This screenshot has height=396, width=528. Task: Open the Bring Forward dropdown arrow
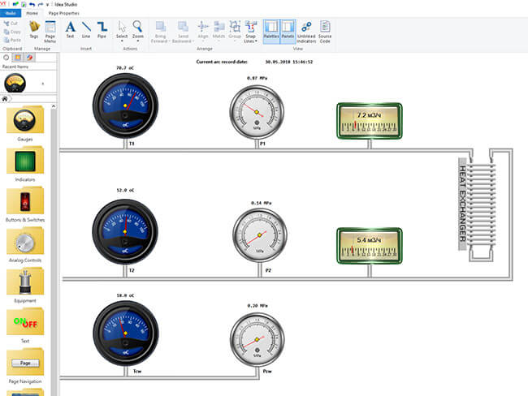point(170,41)
